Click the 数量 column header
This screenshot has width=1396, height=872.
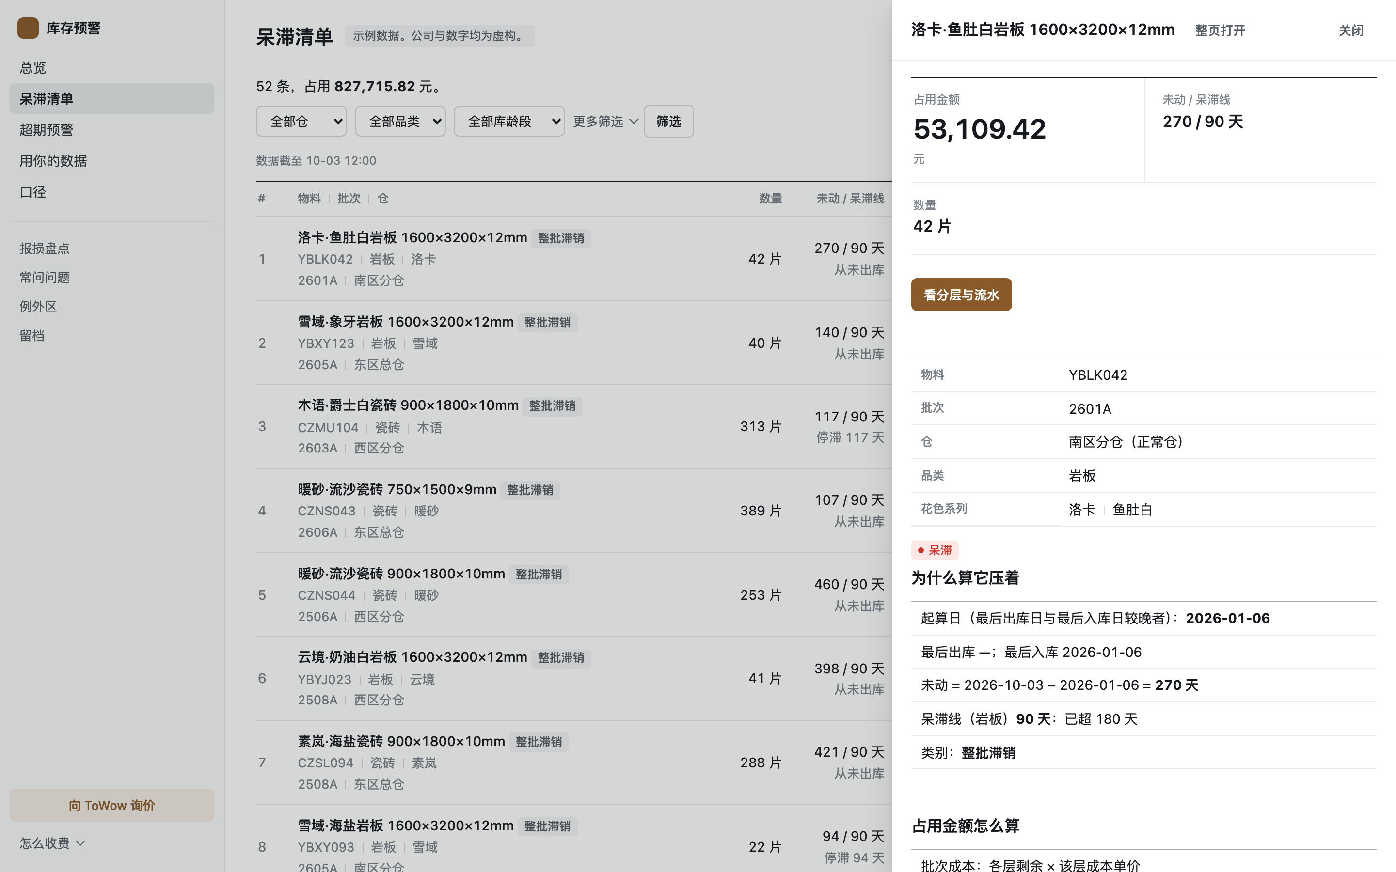tap(770, 199)
